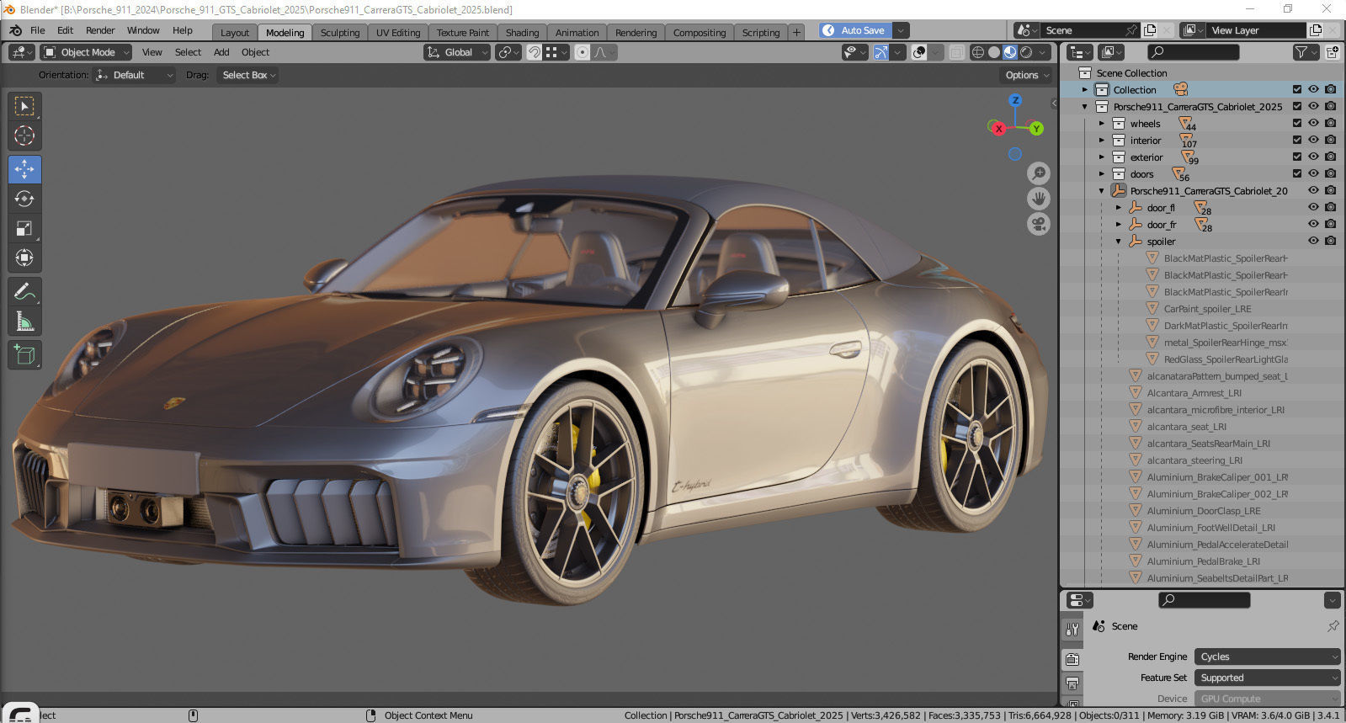Viewport: 1346px width, 723px height.
Task: Open the Object Mode dropdown
Action: 87,52
